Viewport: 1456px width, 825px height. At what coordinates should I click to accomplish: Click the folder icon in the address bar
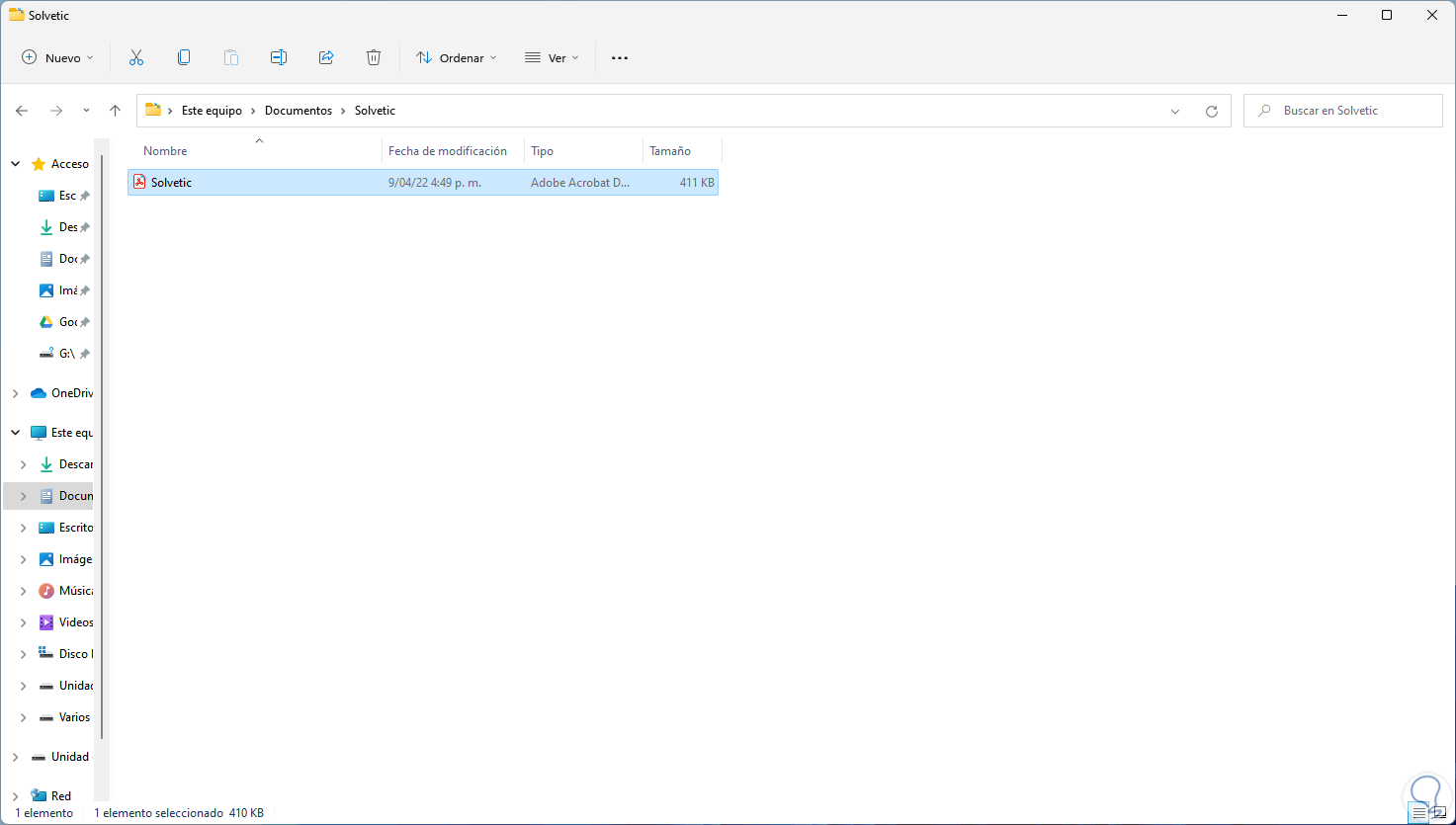(x=153, y=111)
